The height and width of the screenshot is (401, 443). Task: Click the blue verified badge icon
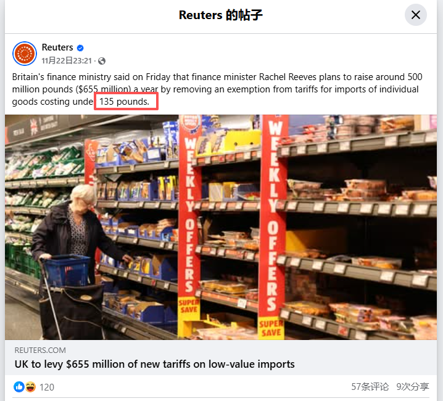coord(80,48)
